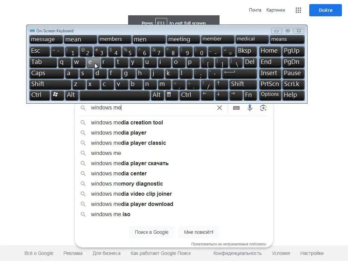
Task: Choose suggestion 'windows me iso'
Action: click(x=174, y=214)
